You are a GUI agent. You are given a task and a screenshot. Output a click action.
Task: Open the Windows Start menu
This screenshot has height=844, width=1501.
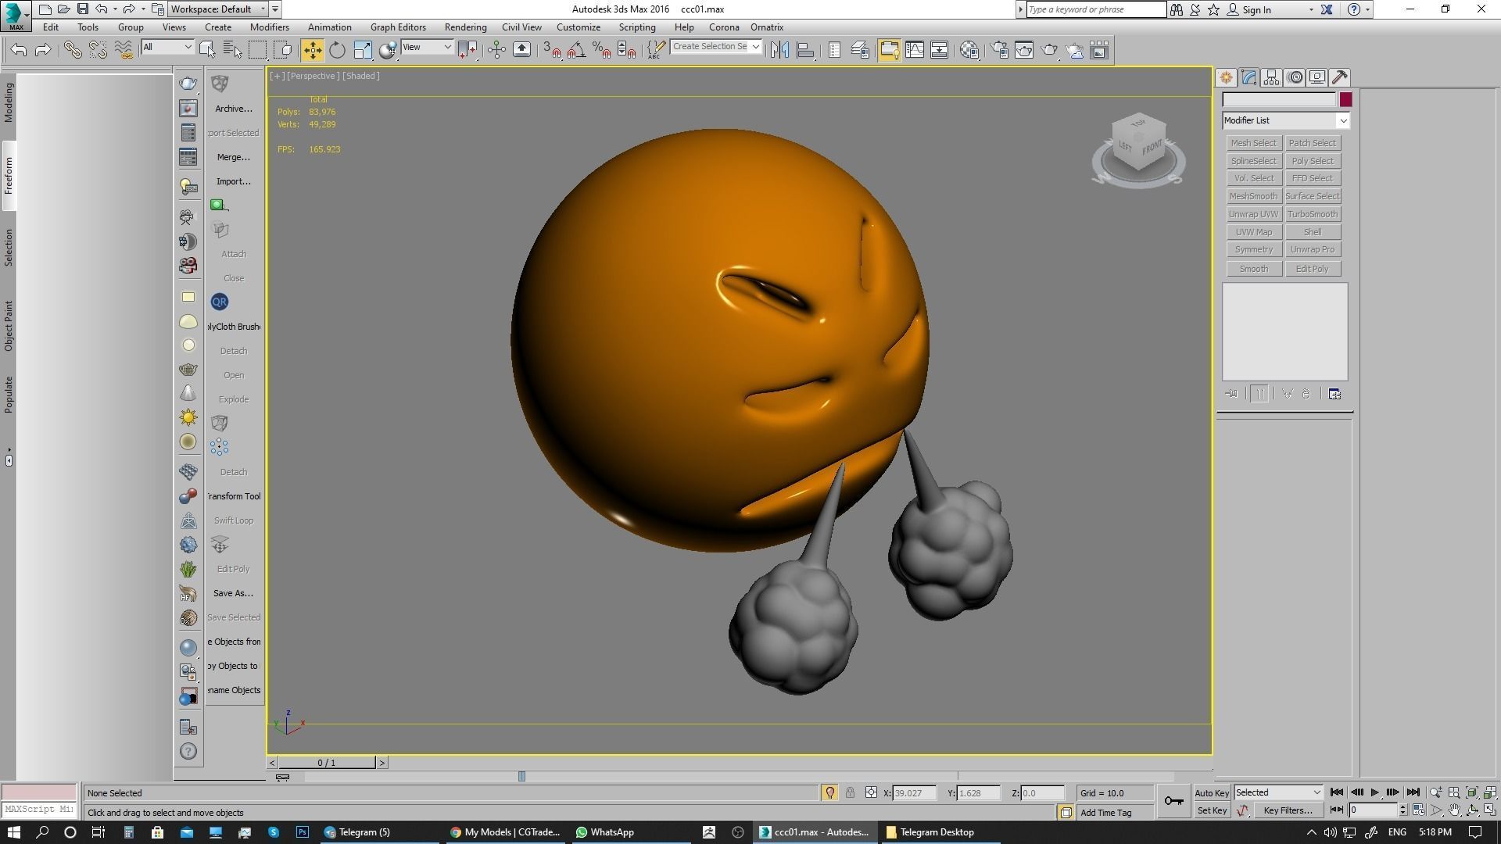13,832
